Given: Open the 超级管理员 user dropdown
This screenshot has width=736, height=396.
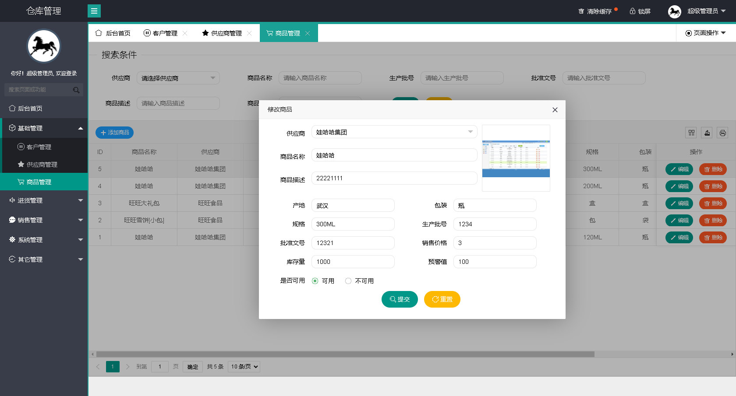Looking at the screenshot, I should tap(706, 11).
